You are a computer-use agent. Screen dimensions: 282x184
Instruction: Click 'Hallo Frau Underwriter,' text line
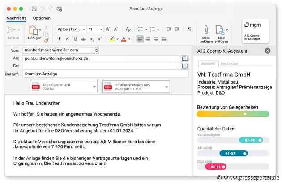(x=37, y=103)
